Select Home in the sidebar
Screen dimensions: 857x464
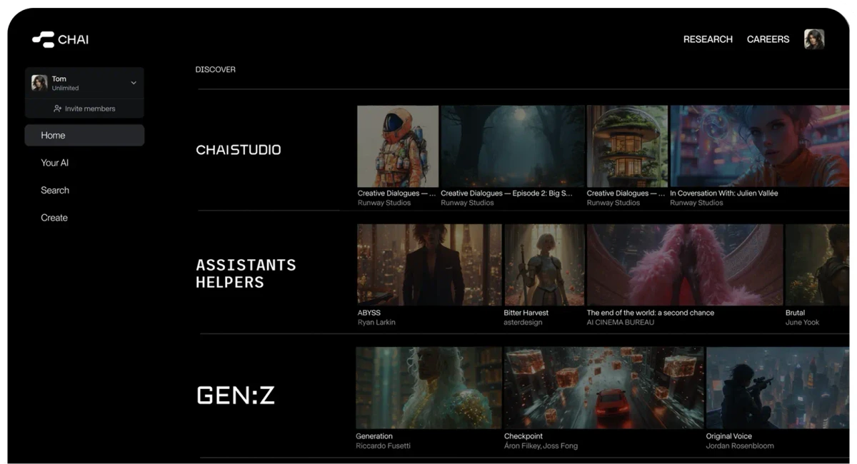53,135
